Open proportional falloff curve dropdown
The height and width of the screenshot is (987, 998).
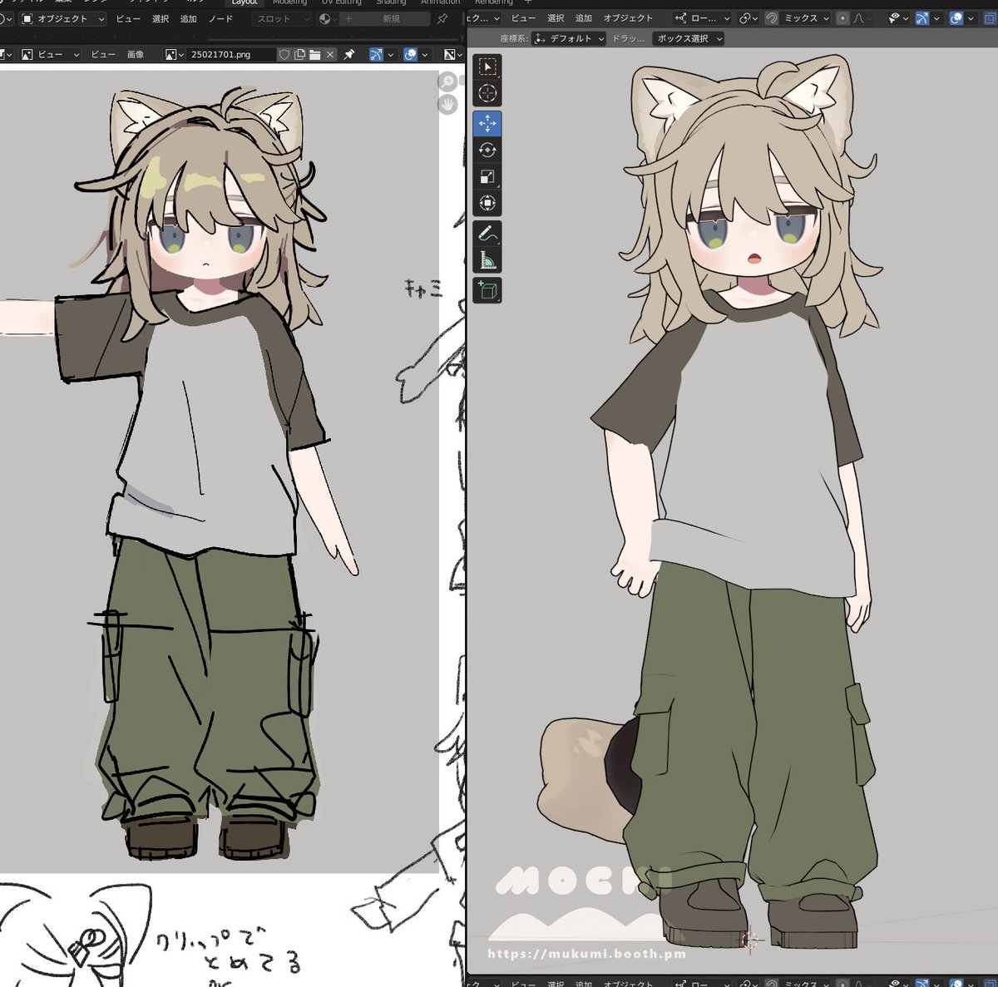click(x=862, y=17)
